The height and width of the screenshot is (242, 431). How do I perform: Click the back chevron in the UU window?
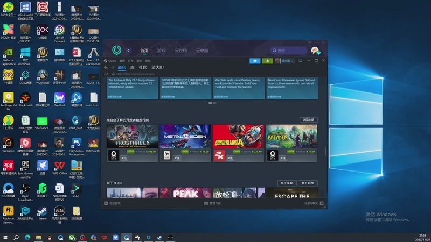pos(128,51)
